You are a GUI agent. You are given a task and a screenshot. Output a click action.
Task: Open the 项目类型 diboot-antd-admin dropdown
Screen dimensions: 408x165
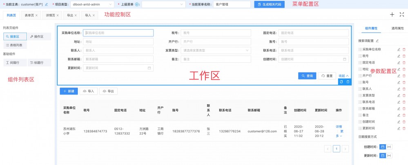click(x=92, y=4)
